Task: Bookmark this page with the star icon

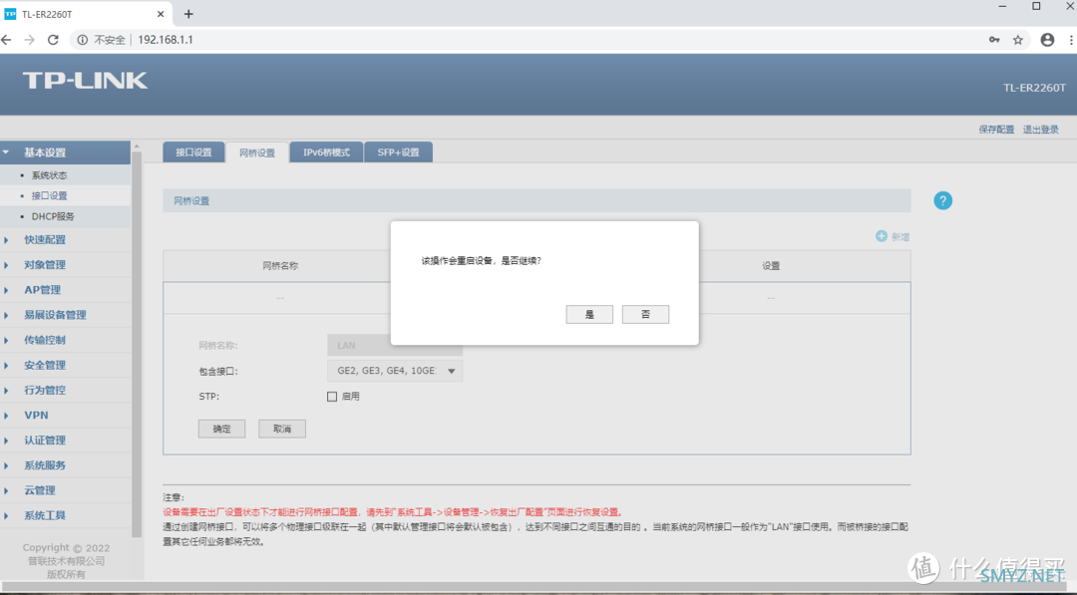Action: coord(1017,40)
